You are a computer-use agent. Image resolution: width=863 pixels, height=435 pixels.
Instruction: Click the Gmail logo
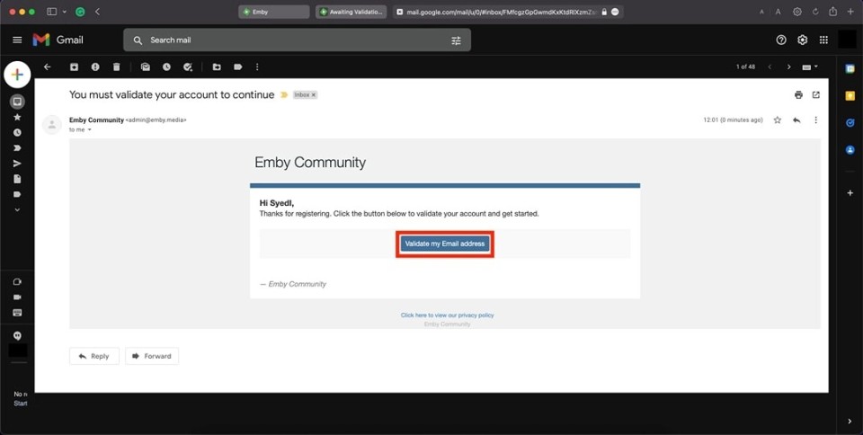coord(58,40)
